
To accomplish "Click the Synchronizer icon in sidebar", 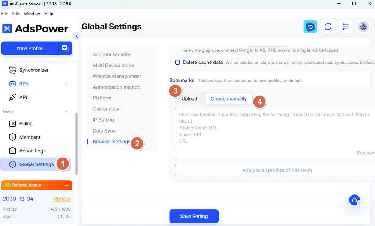I will [13, 70].
